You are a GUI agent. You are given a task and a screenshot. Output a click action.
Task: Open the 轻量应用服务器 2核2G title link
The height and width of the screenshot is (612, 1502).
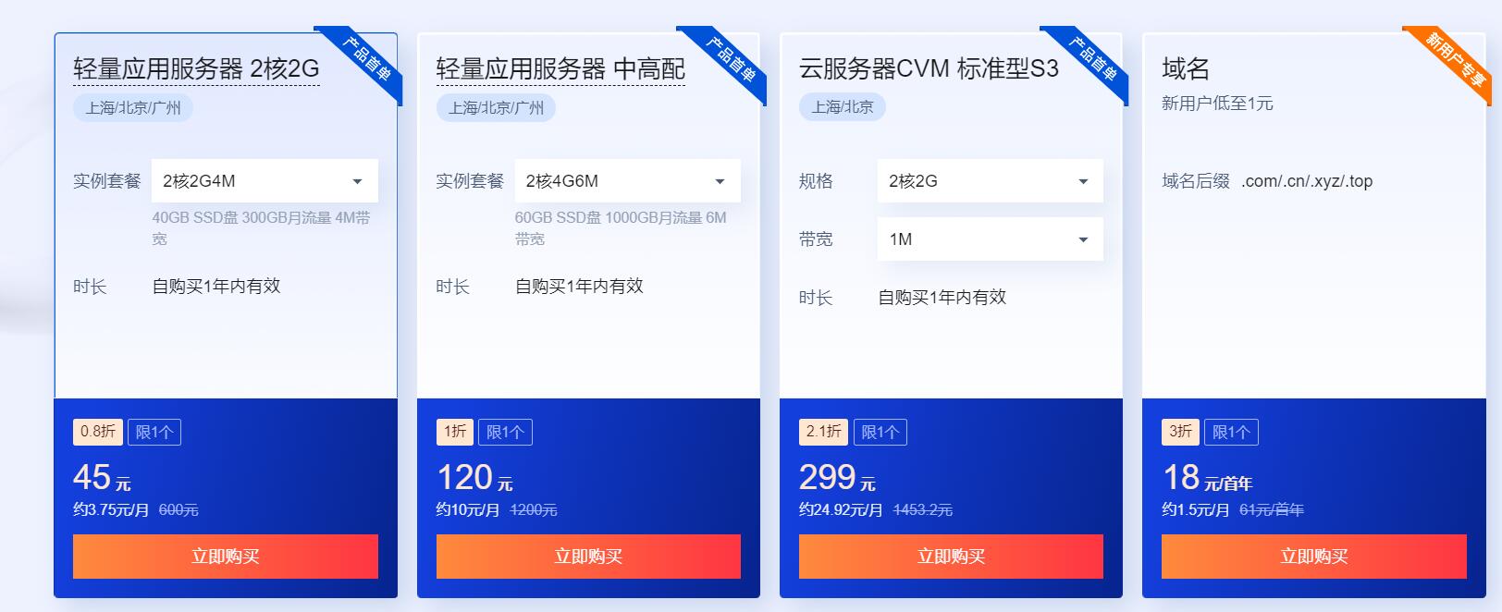[x=196, y=68]
